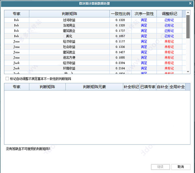Click the 已填专家 column header
The image size is (195, 173).
pyautogui.click(x=148, y=87)
